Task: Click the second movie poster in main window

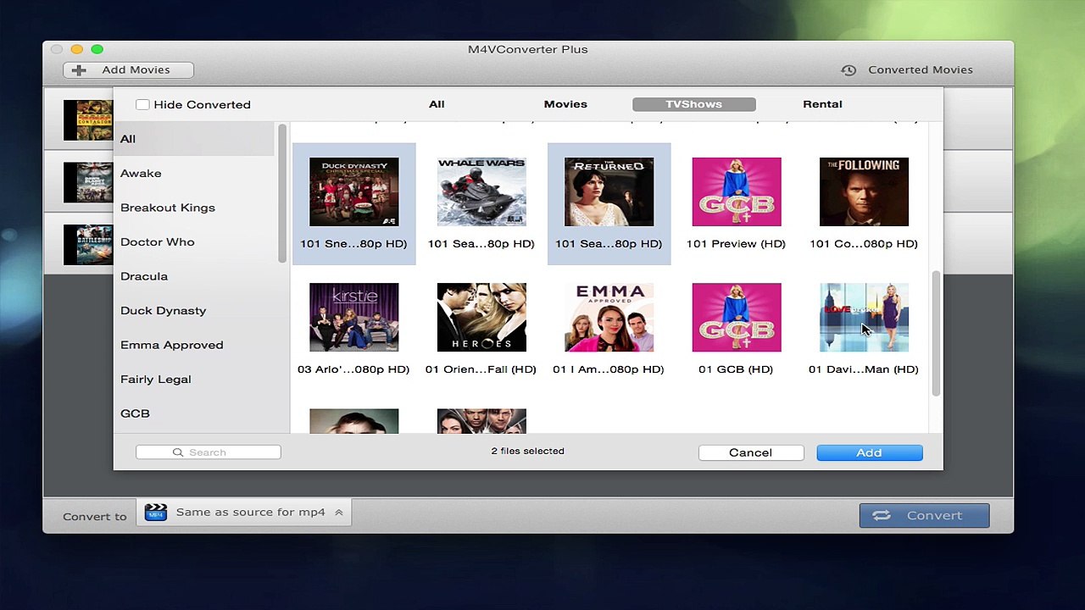Action: point(88,182)
